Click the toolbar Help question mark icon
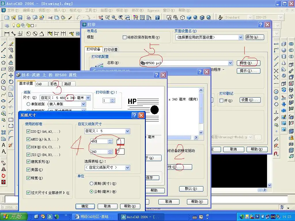 click(157, 18)
